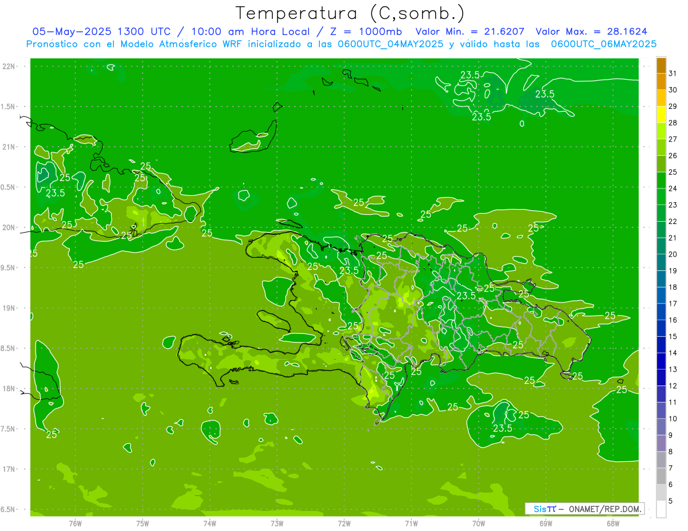Click Valor Min. = 21.6207
This screenshot has height=531, width=688.
click(x=471, y=32)
